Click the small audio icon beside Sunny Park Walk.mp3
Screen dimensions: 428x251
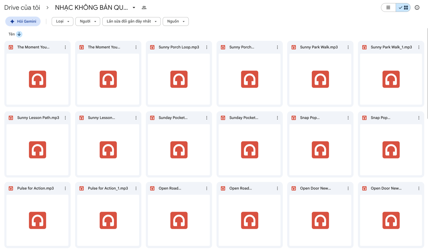tap(294, 47)
